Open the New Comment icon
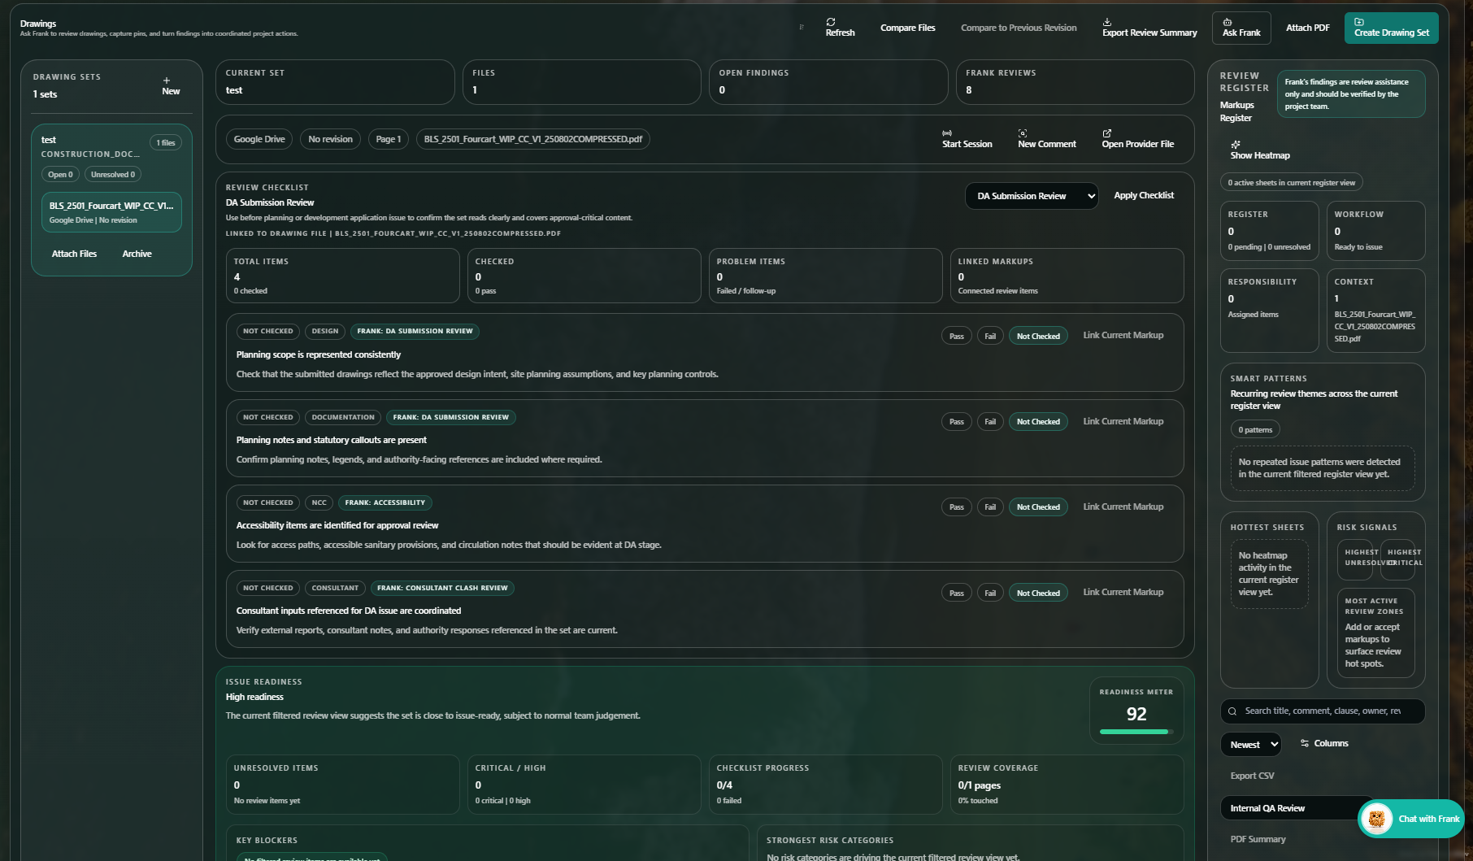The image size is (1473, 861). pyautogui.click(x=1023, y=134)
